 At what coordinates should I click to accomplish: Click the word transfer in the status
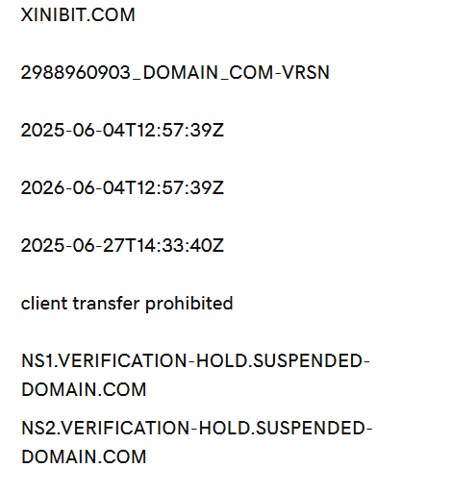(107, 303)
